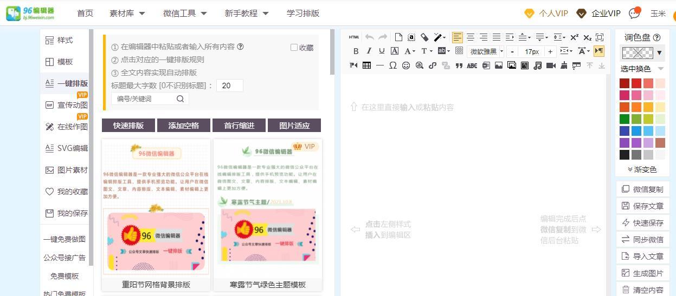This screenshot has width=676, height=296.
Task: Tick the 收藏 checkbox
Action: click(x=294, y=48)
